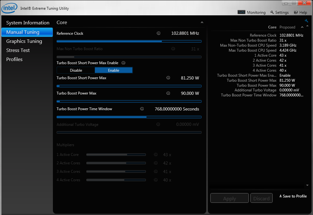Select Disable for Turbo Boost Short Power Max

(76, 70)
